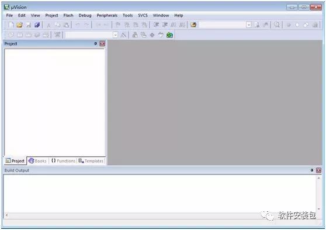Viewport: 326px width, 230px height.
Task: Open Manage Project Items icon
Action: click(x=135, y=35)
